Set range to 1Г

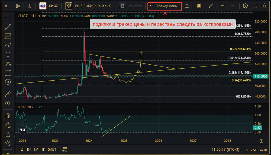pos(43,149)
